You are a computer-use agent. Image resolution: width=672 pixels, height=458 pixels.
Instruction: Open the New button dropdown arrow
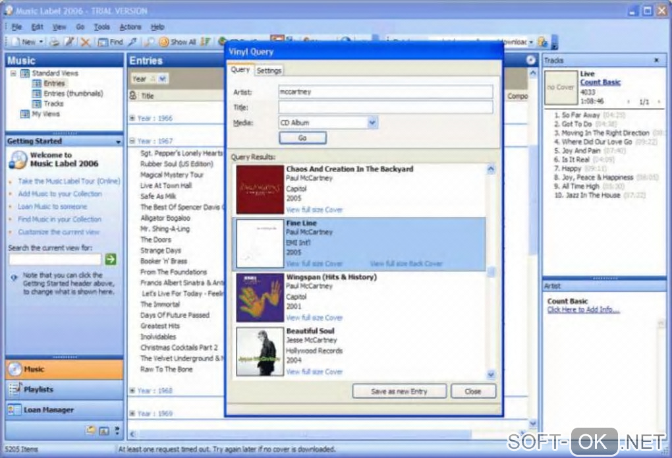pos(41,42)
